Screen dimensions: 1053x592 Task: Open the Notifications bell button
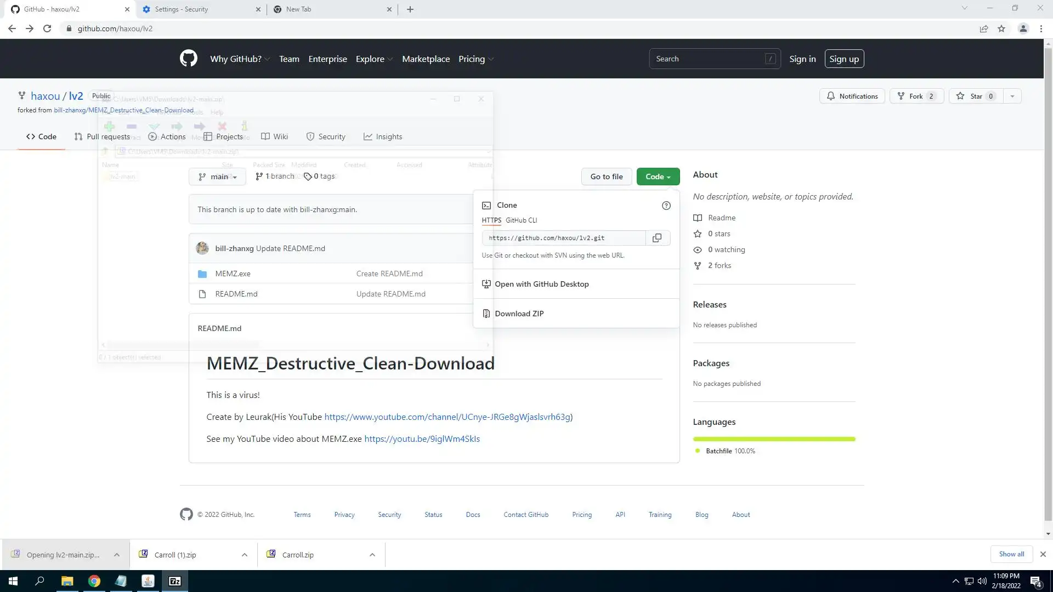pos(852,96)
